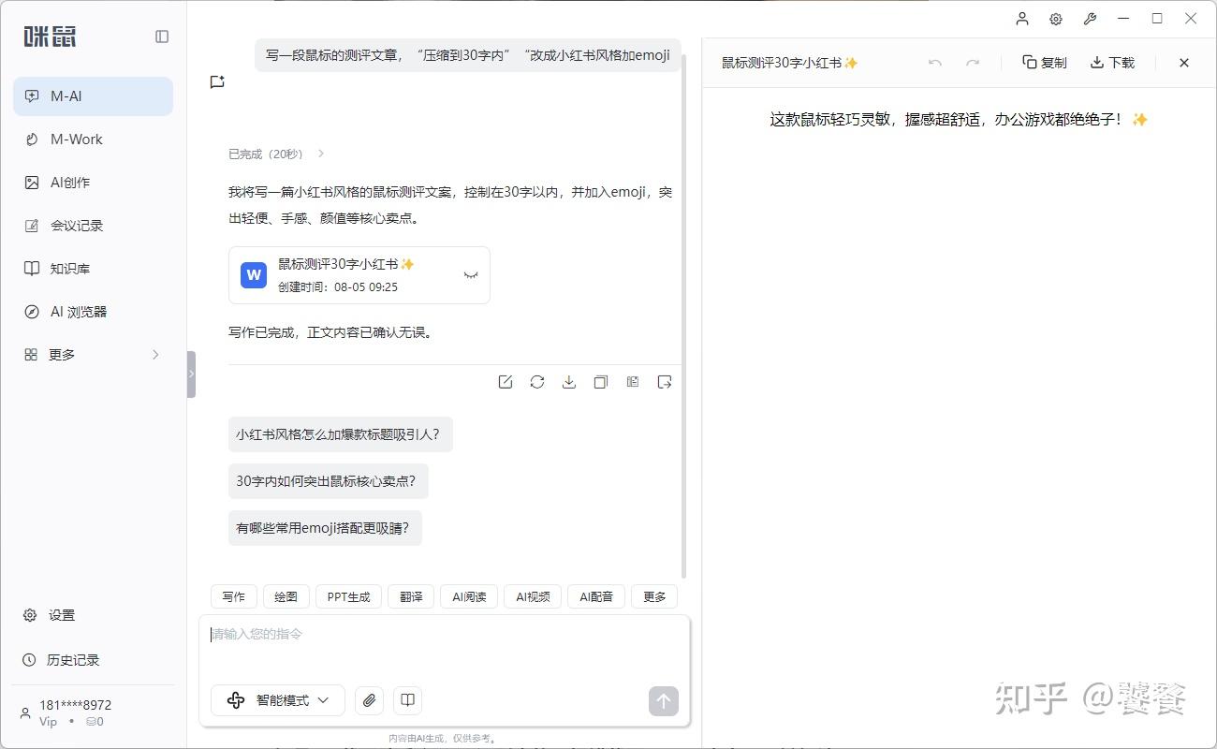
Task: Expand the 更多 sidebar submenu
Action: pyautogui.click(x=93, y=355)
